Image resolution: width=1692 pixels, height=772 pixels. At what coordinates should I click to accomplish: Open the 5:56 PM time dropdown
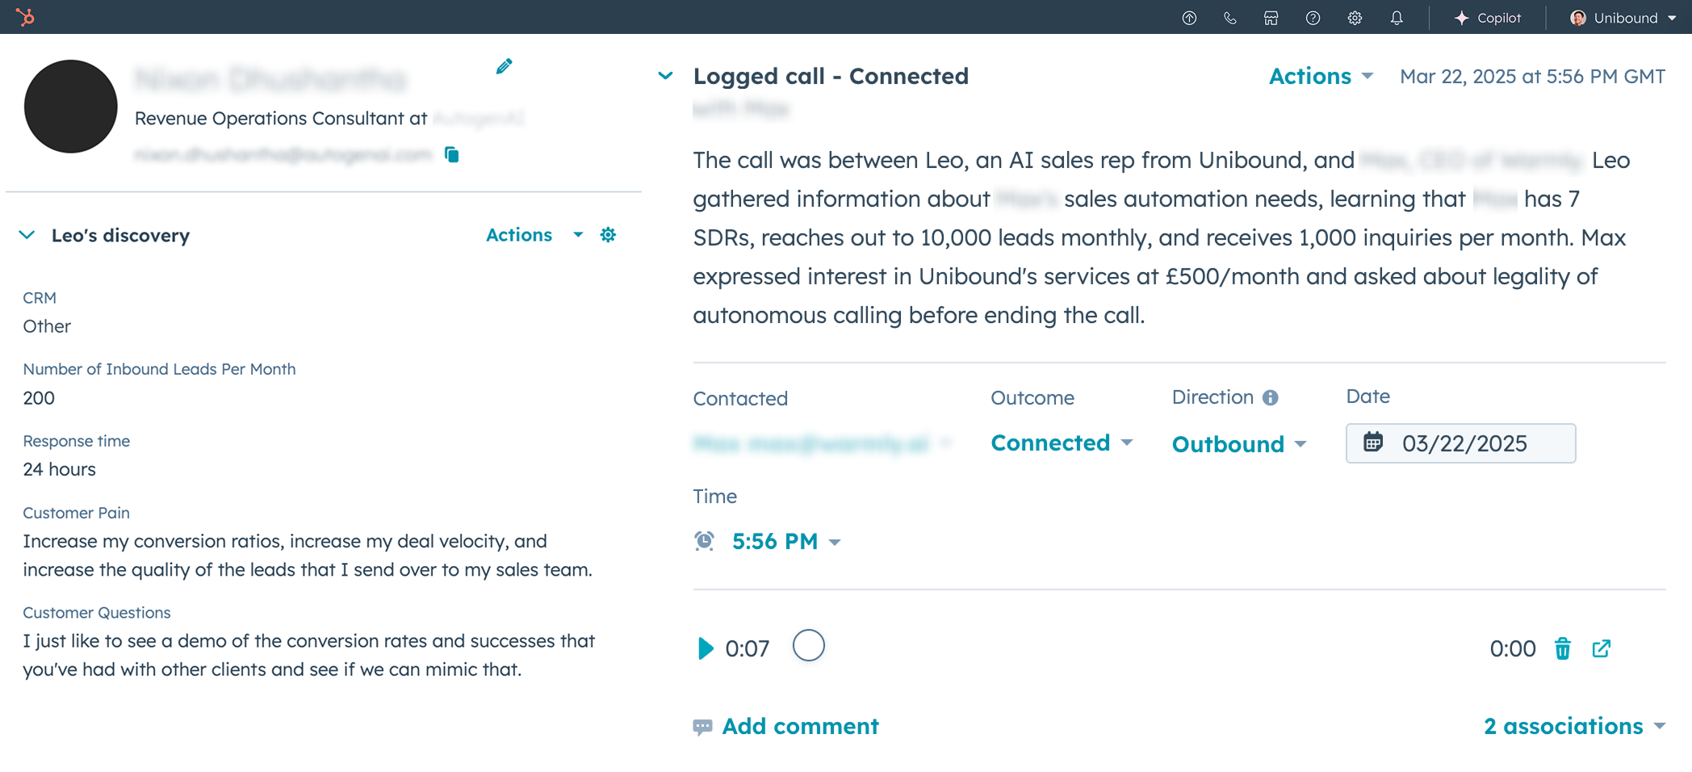(785, 541)
